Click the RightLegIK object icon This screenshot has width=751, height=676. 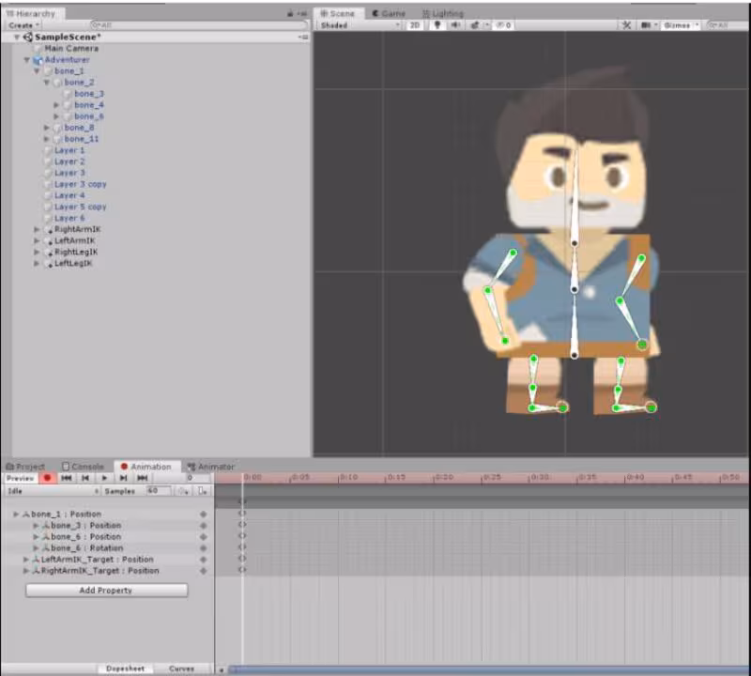pos(48,252)
